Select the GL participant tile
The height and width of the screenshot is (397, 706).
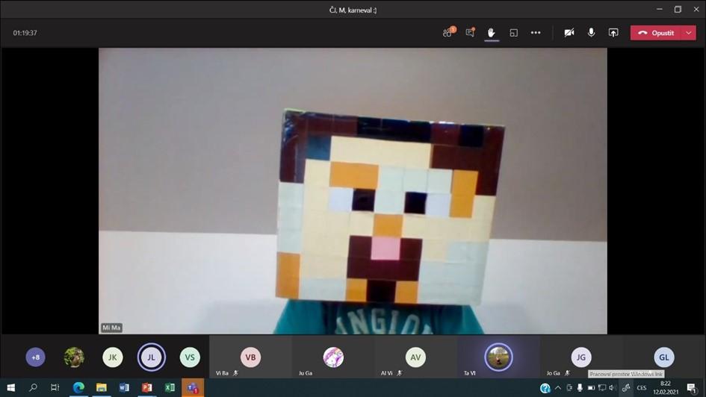point(664,357)
